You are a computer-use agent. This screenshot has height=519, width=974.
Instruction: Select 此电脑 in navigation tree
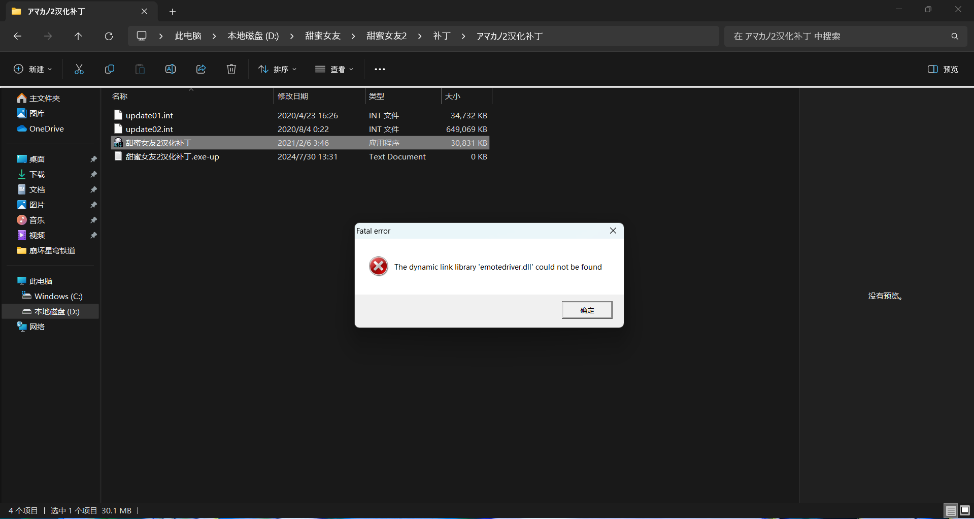(35, 281)
